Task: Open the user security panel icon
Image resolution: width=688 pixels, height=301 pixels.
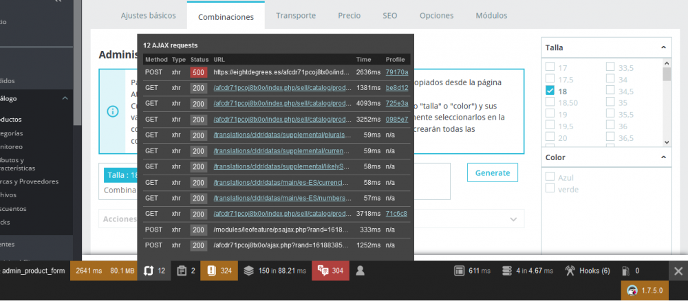Action: point(361,271)
